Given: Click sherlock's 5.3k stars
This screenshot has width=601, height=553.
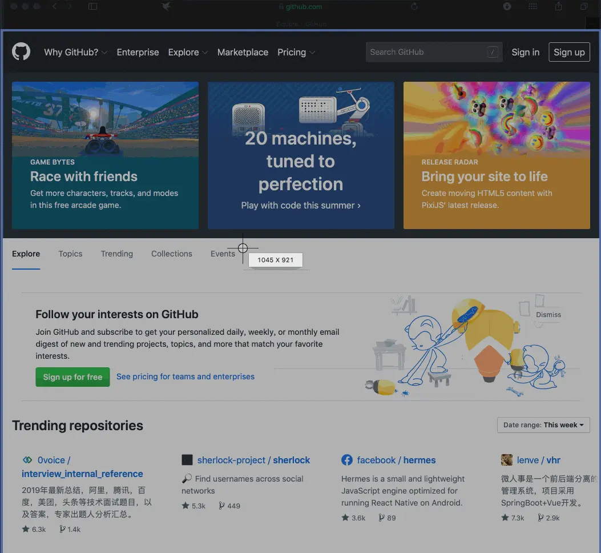Looking at the screenshot, I should 193,506.
